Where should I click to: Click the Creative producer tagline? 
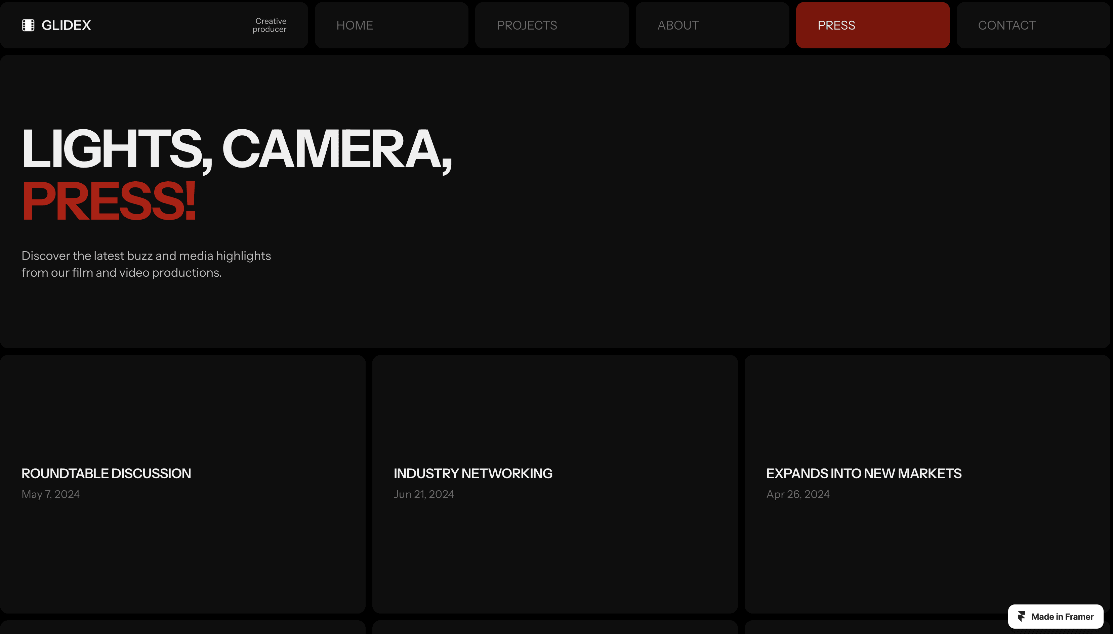point(270,25)
